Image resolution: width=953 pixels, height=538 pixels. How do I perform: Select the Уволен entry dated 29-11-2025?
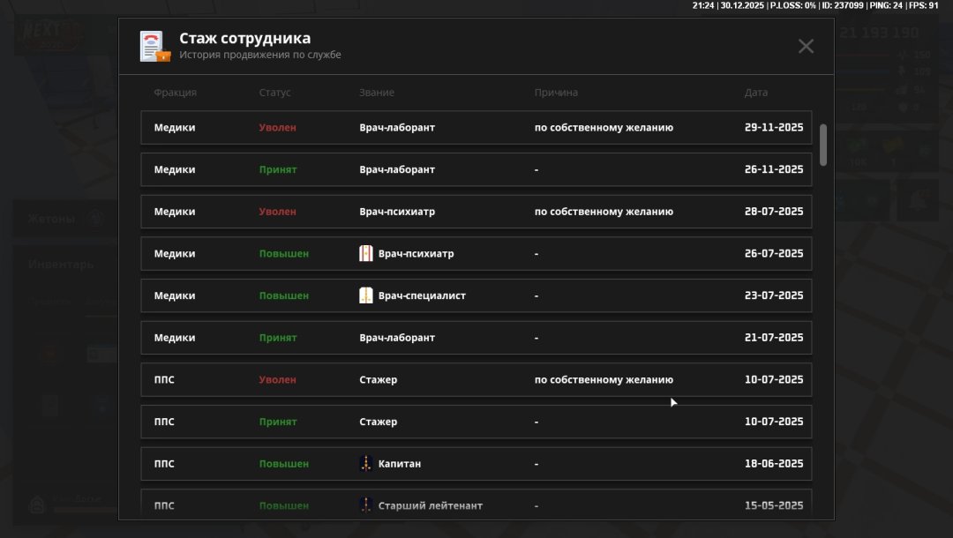tap(277, 127)
